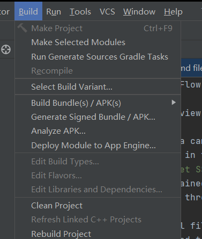
Task: Click the hammer icon beside Make Project
Action: pyautogui.click(x=23, y=28)
